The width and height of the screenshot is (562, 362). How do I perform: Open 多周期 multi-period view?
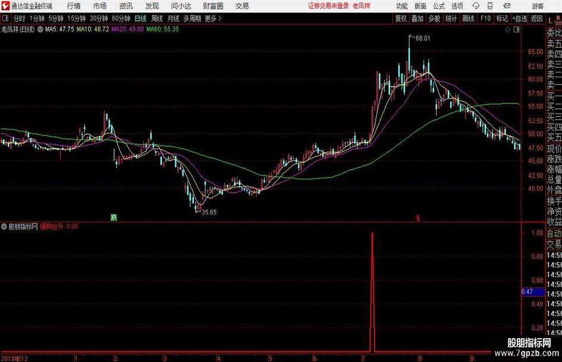(192, 18)
